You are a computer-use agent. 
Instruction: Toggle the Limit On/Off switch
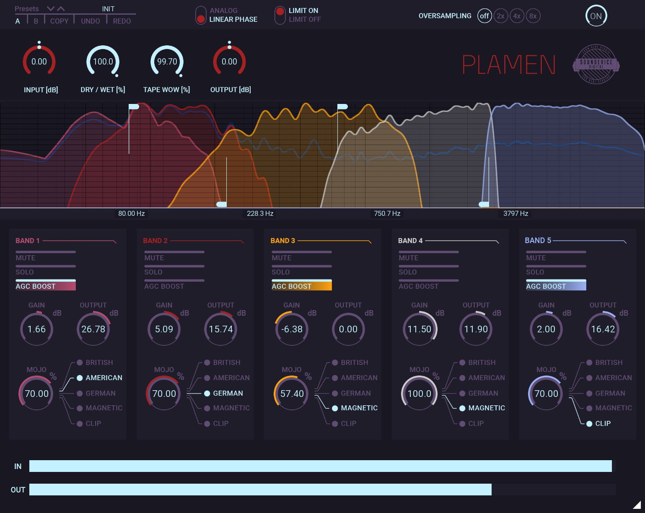click(x=280, y=15)
